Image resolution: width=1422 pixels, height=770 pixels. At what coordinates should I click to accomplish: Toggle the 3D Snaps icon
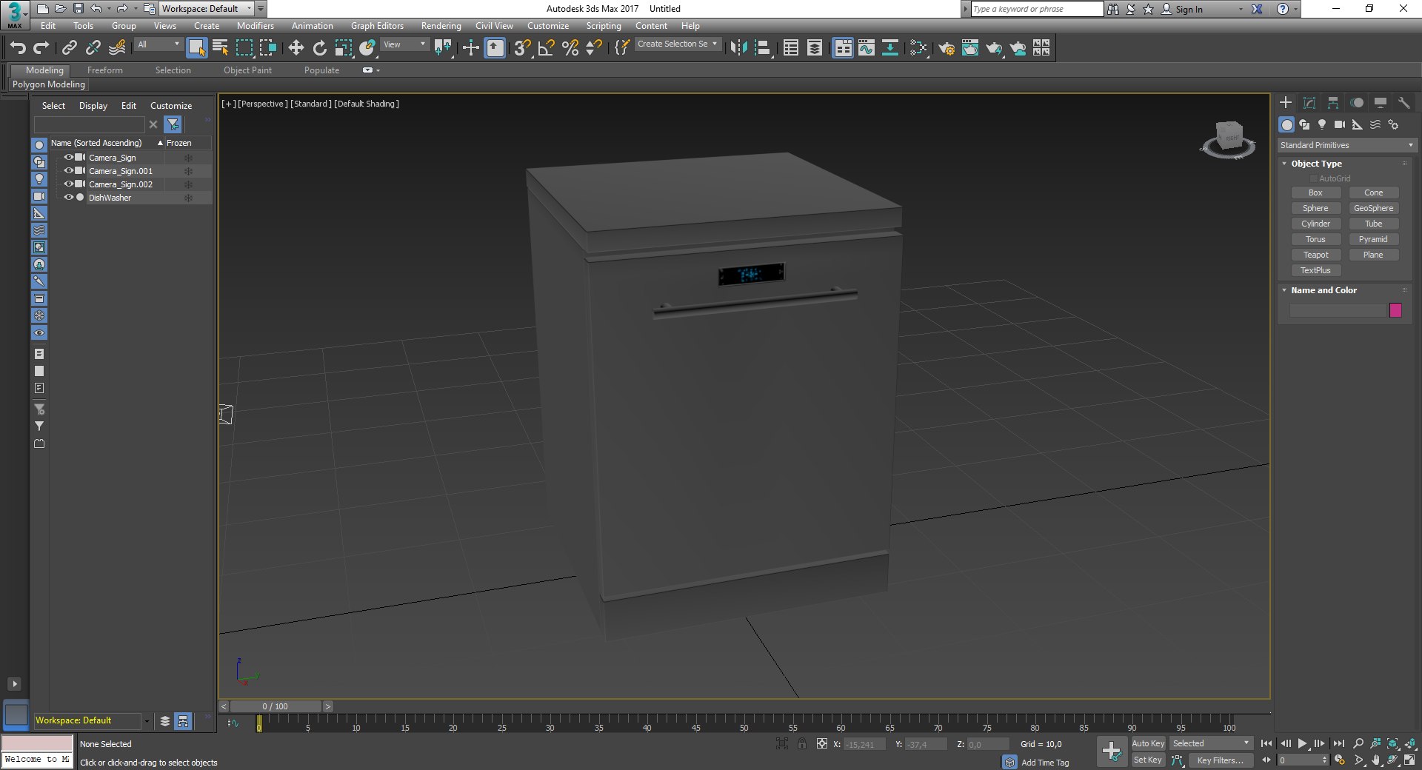(x=522, y=48)
